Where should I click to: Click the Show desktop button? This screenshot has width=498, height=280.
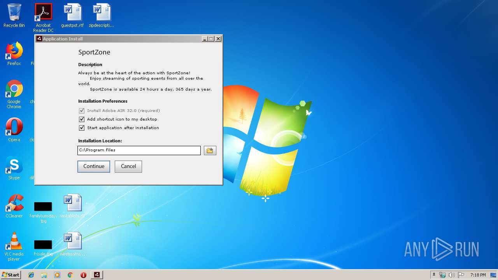(x=494, y=275)
